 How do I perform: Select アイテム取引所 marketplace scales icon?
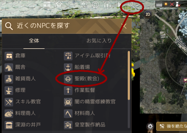click(x=68, y=56)
